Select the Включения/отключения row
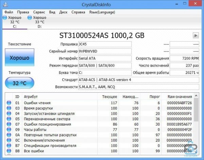 pos(99,140)
